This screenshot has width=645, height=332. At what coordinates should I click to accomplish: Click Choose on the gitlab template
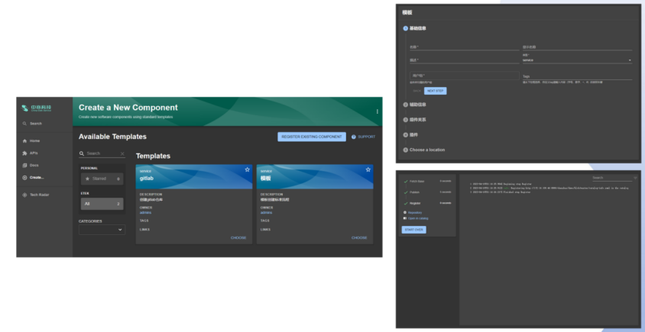click(238, 237)
